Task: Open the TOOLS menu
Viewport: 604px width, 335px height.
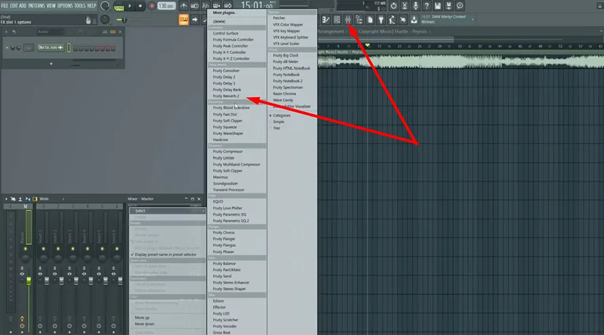Action: (79, 6)
